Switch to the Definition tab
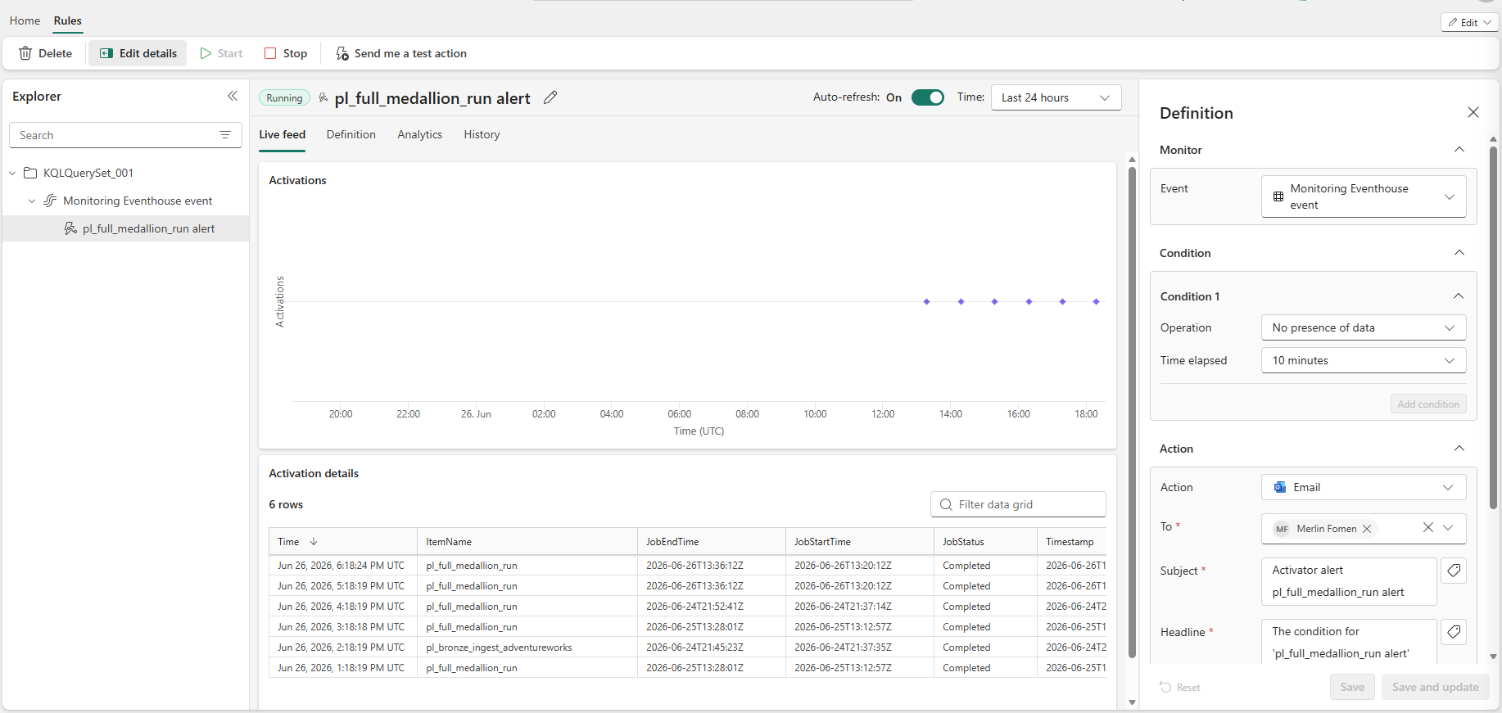Viewport: 1502px width, 713px height. pyautogui.click(x=351, y=135)
